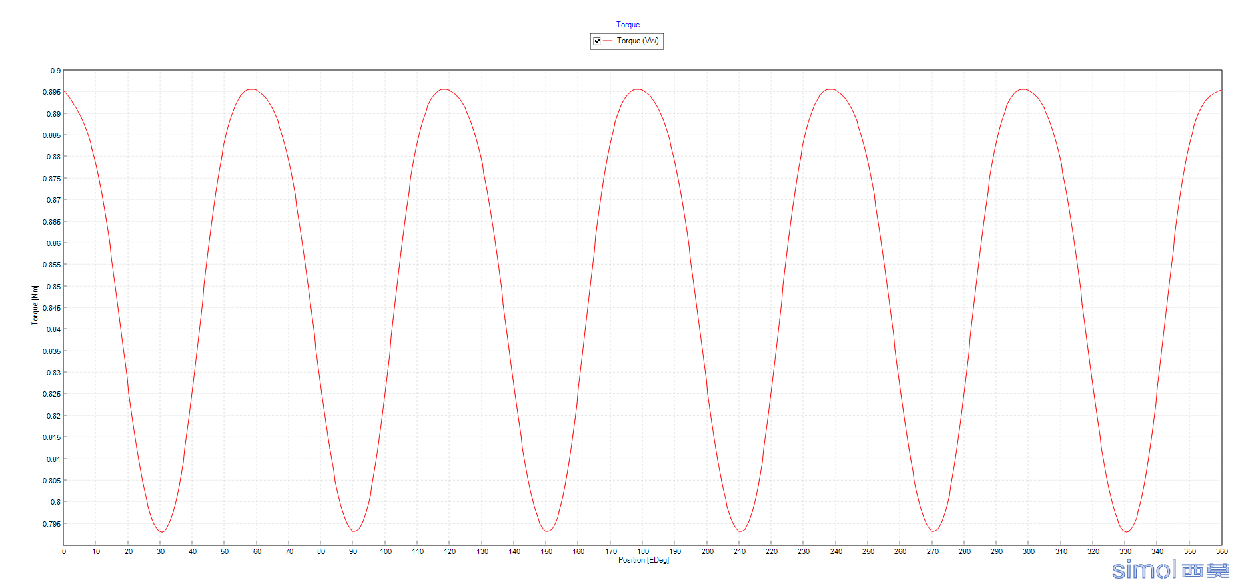Click the Torque chart title

pos(628,25)
